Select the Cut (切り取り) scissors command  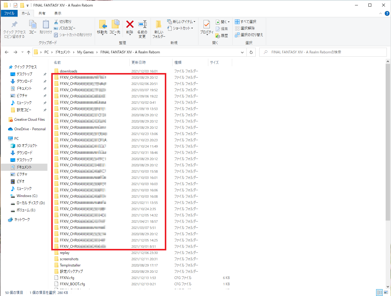coord(63,22)
